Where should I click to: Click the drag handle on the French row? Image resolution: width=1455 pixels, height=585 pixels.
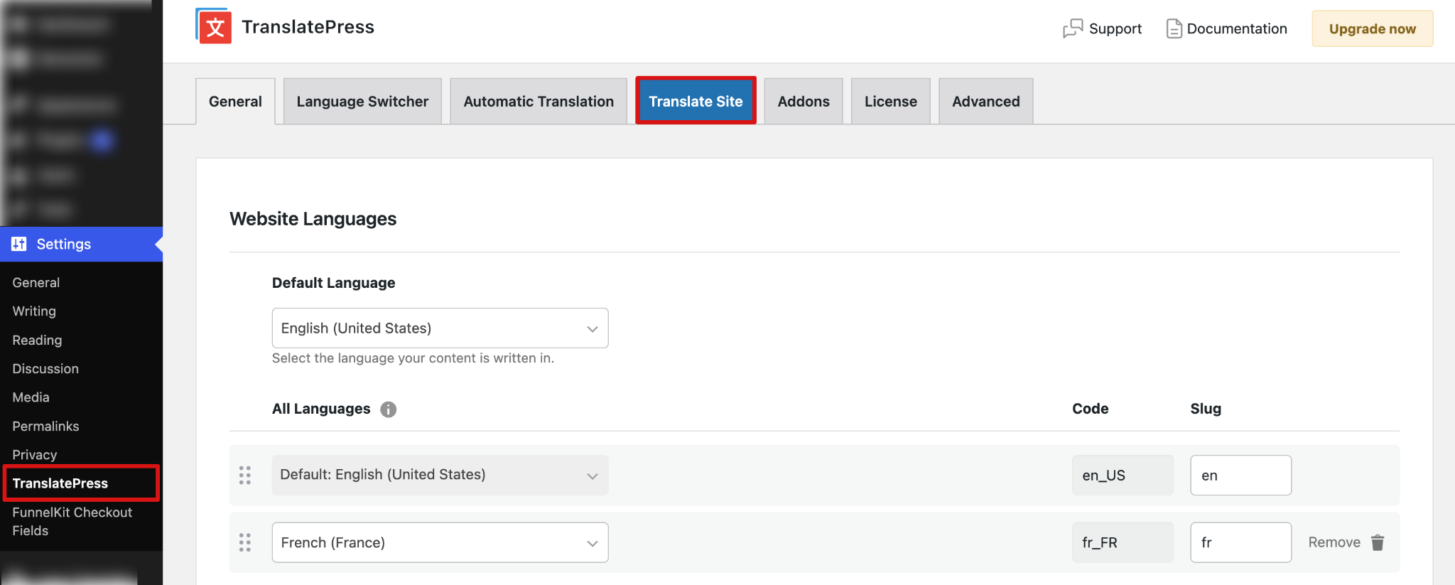[245, 543]
